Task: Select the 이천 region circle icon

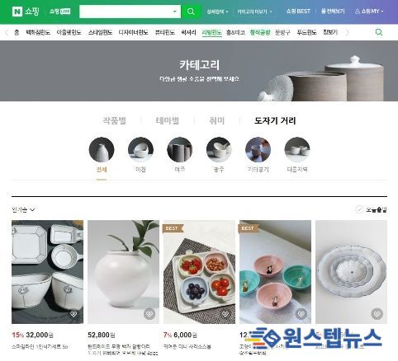Action: tap(140, 150)
